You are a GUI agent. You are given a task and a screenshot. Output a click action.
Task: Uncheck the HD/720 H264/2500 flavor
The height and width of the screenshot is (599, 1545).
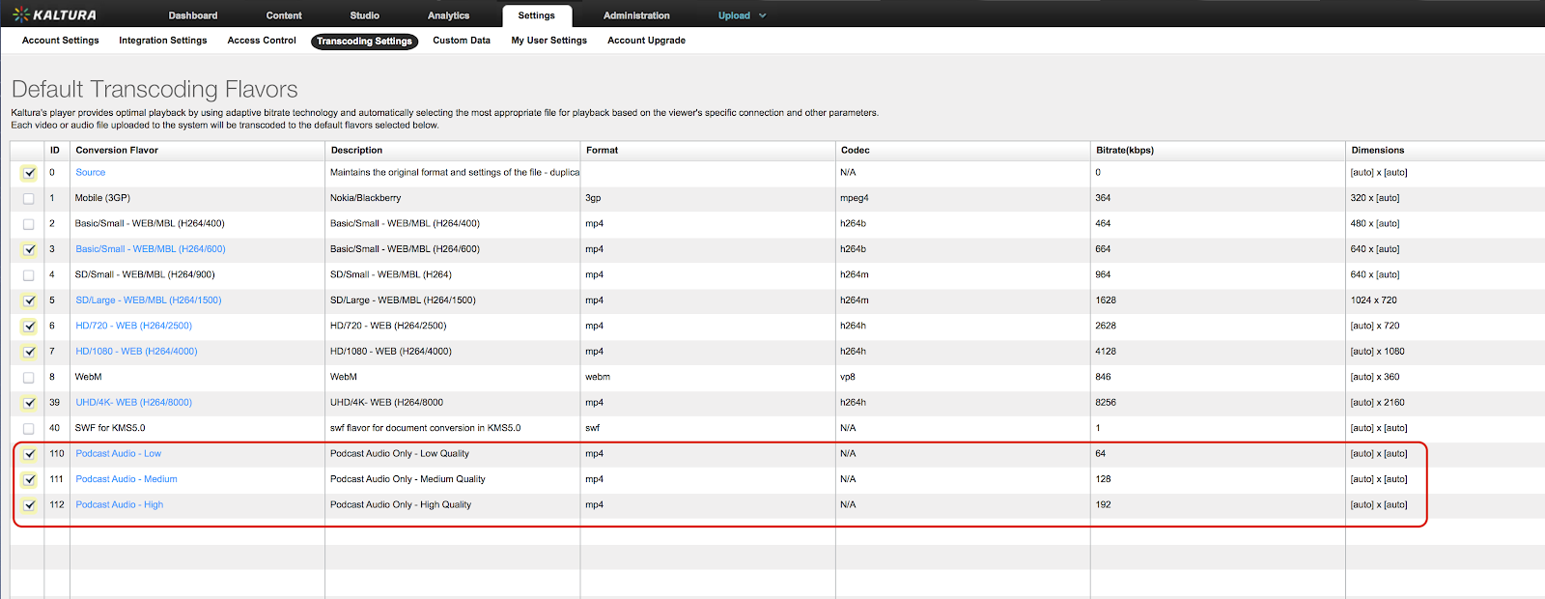coord(29,327)
